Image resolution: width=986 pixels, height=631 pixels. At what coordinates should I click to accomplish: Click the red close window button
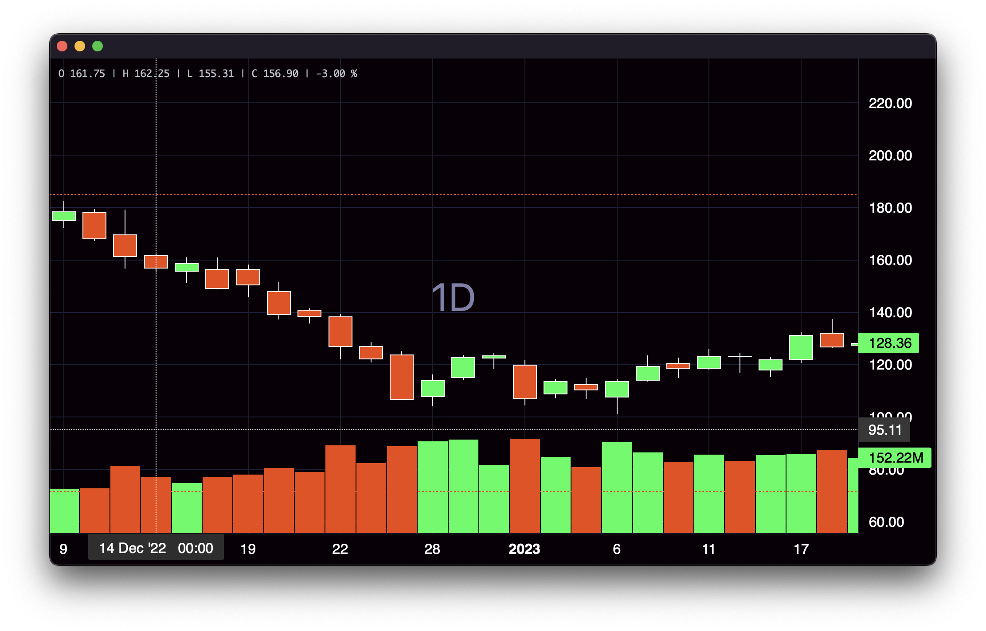(x=62, y=46)
